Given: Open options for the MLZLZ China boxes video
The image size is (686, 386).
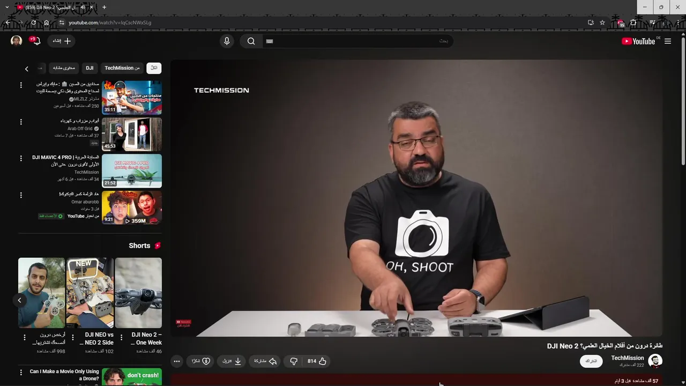Looking at the screenshot, I should pyautogui.click(x=21, y=85).
